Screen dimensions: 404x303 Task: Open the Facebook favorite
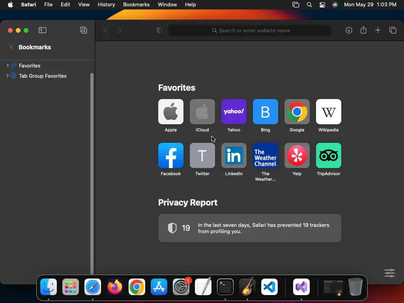171,155
